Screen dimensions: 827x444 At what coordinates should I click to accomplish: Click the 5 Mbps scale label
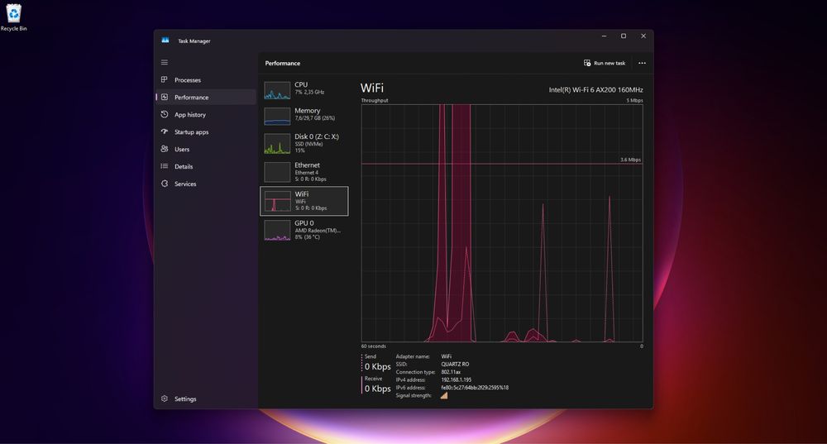tap(634, 100)
